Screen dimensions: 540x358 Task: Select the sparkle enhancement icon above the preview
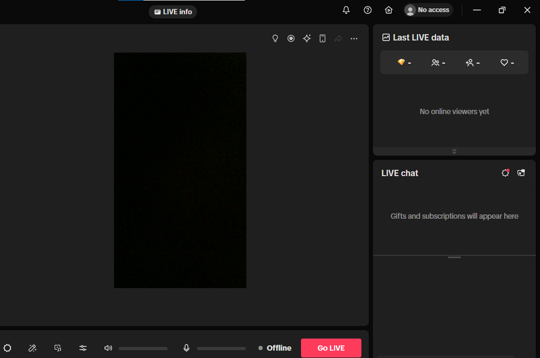pyautogui.click(x=307, y=38)
